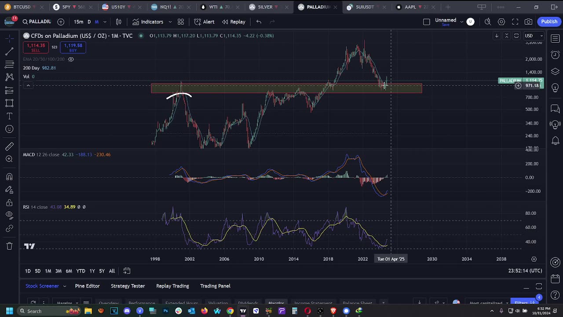This screenshot has width=563, height=317.
Task: Select the text annotation tool
Action: [x=9, y=116]
